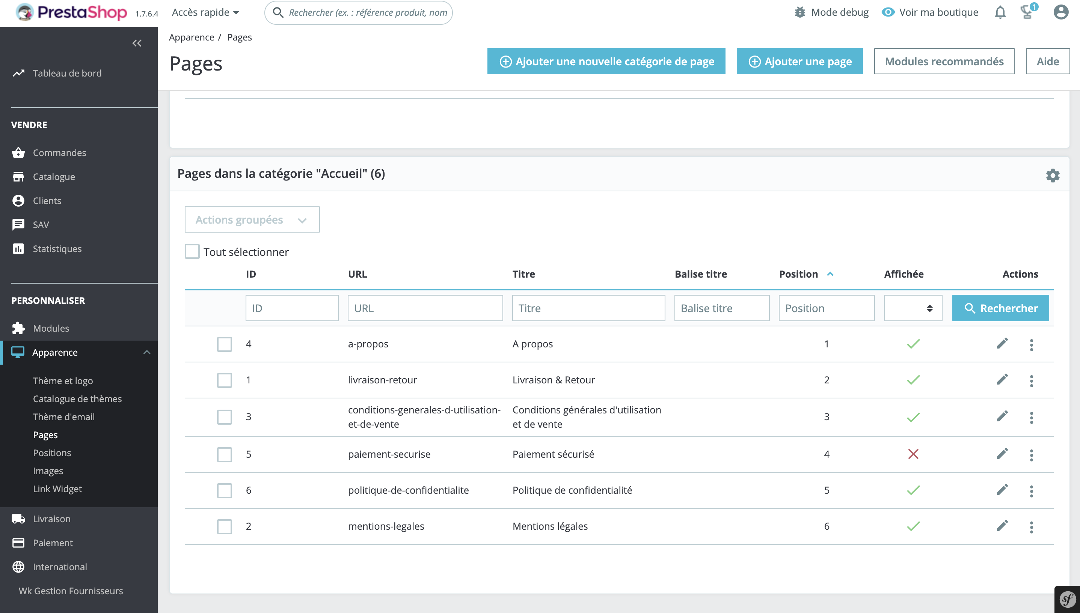The height and width of the screenshot is (613, 1080).
Task: Disable display of A propos page (green check)
Action: point(913,344)
